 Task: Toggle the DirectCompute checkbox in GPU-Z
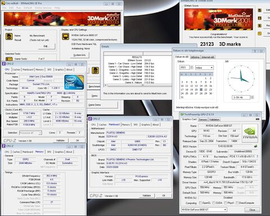237,203
